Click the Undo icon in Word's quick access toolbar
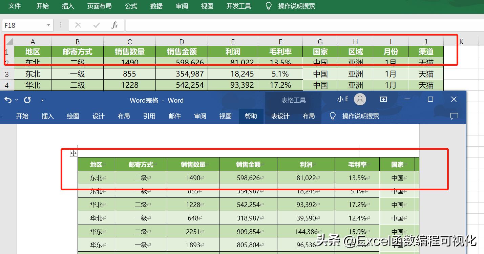The height and width of the screenshot is (254, 484). coord(7,100)
